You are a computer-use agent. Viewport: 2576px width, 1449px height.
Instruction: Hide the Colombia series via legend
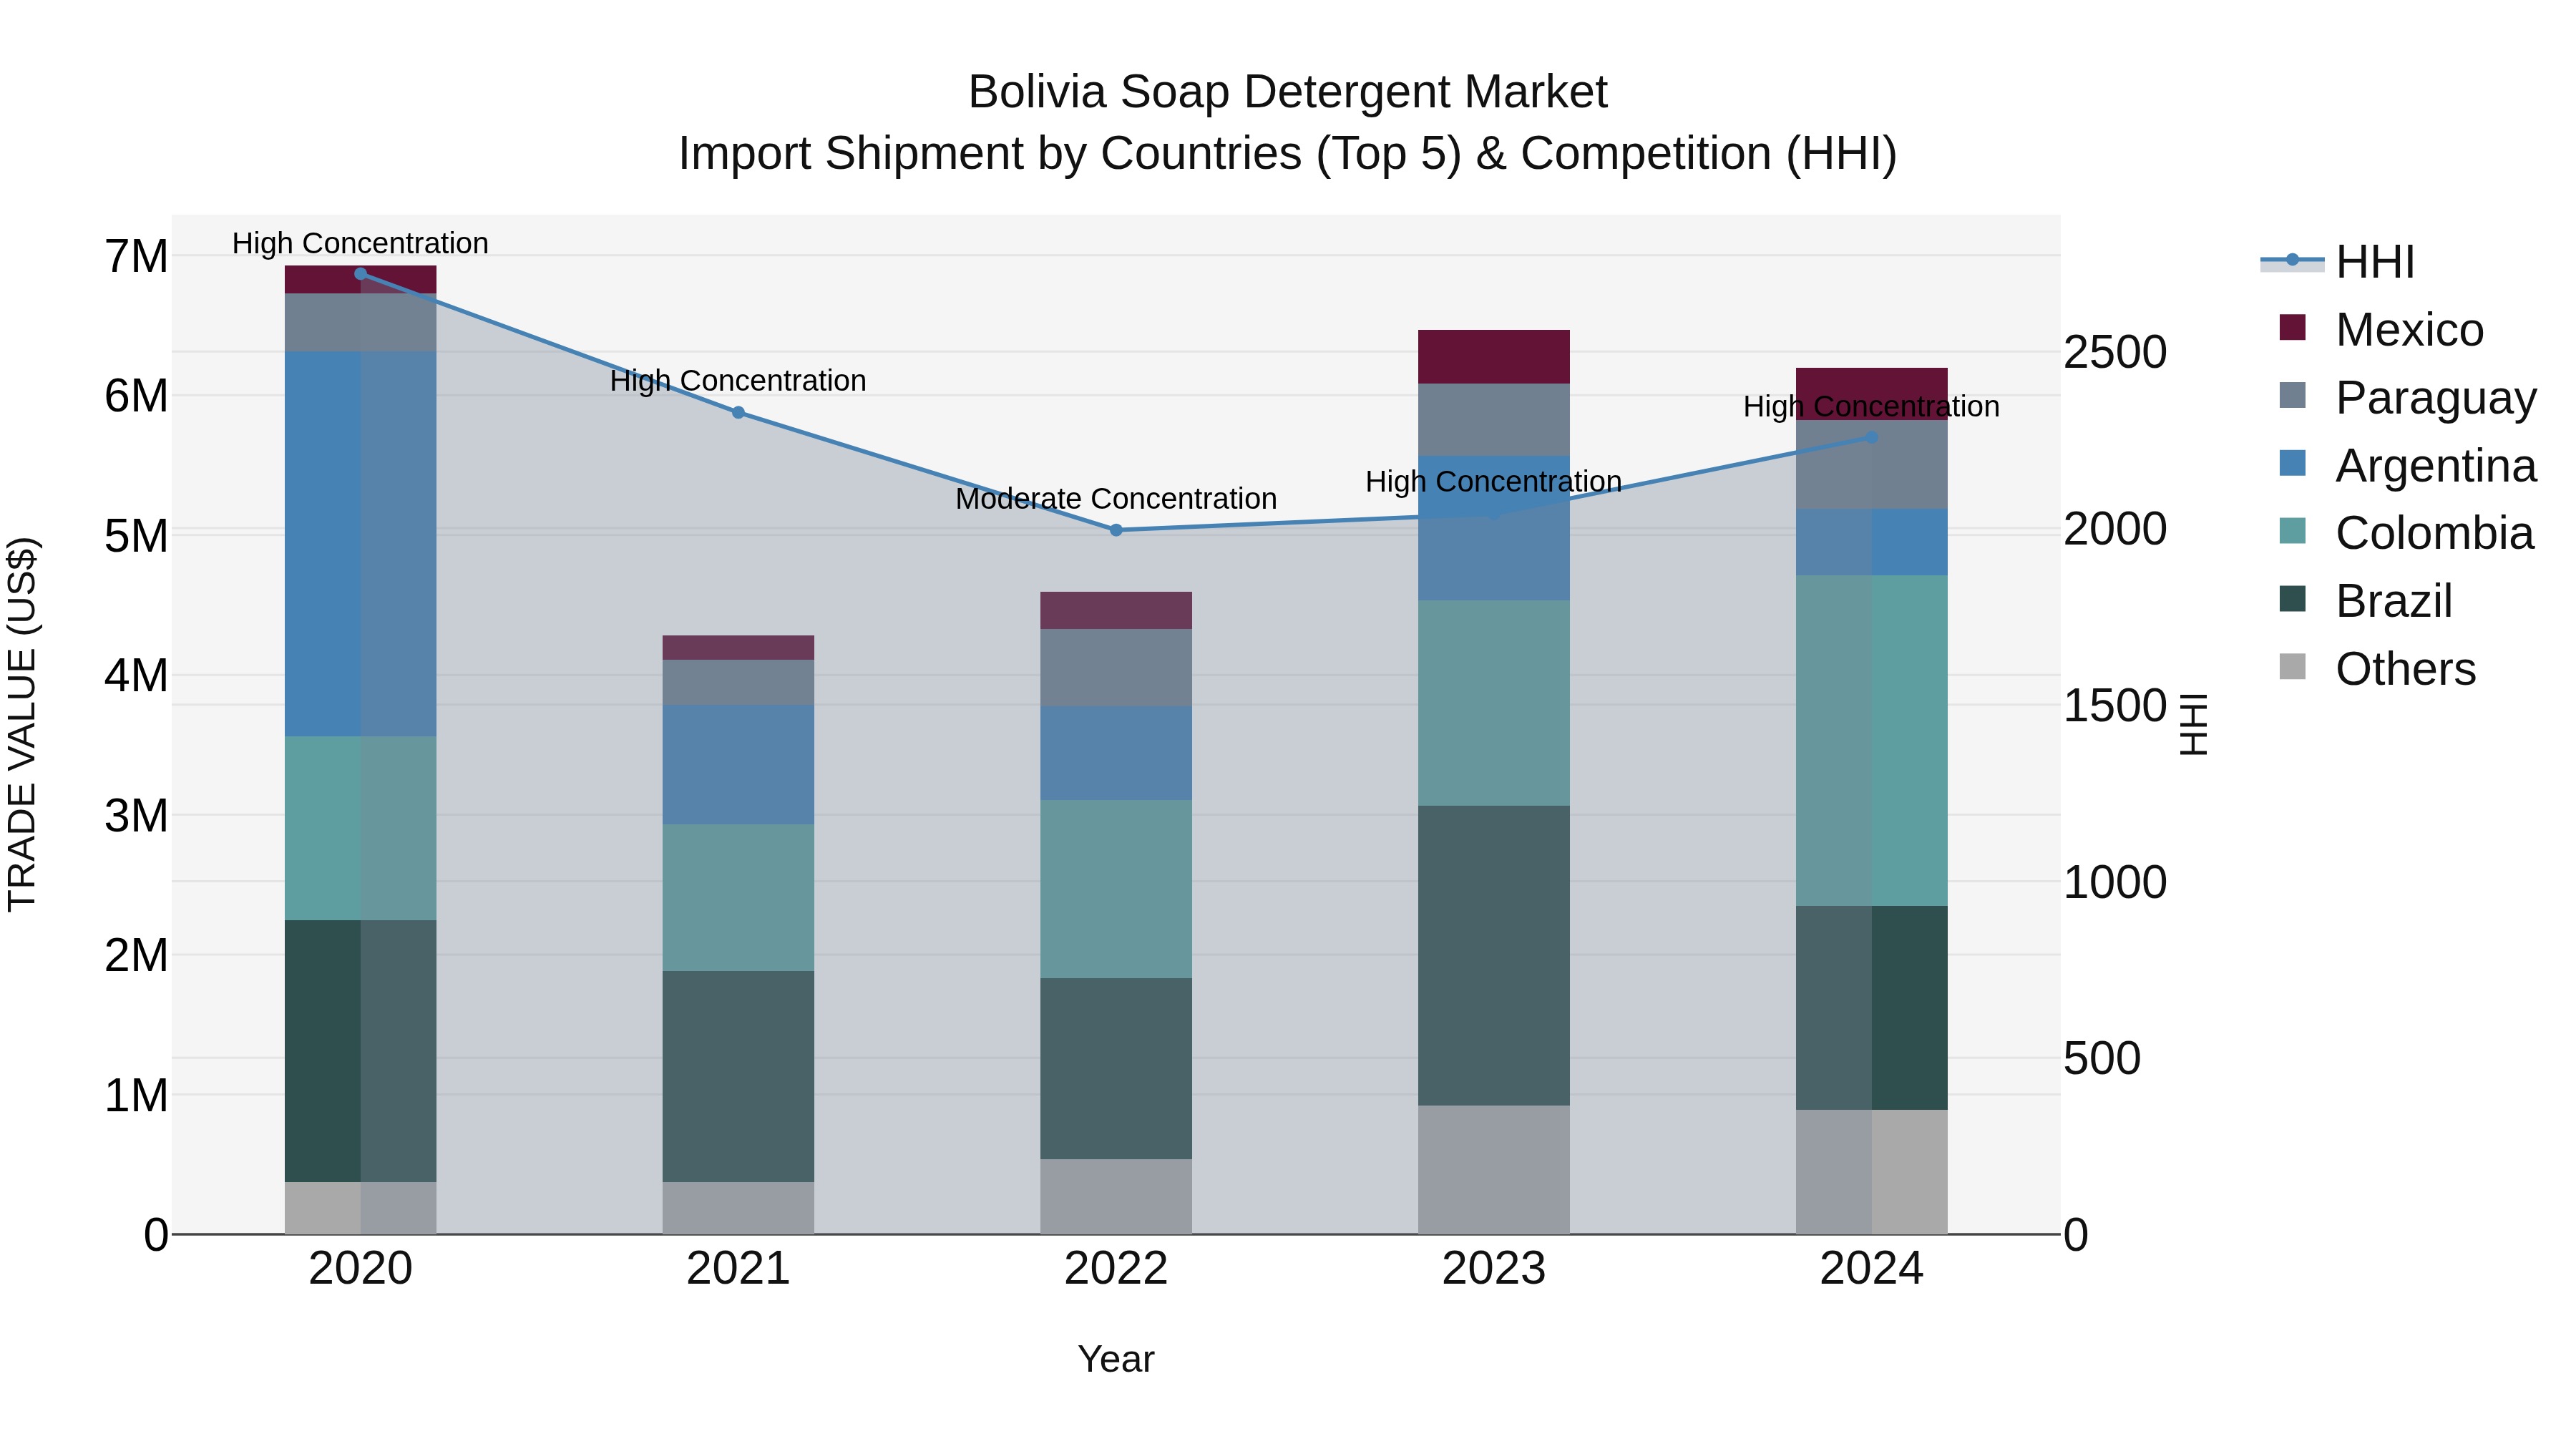click(x=2406, y=533)
